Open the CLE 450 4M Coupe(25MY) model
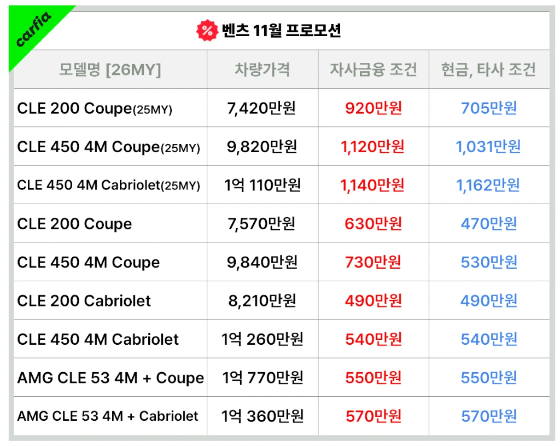This screenshot has height=446, width=560. (108, 147)
